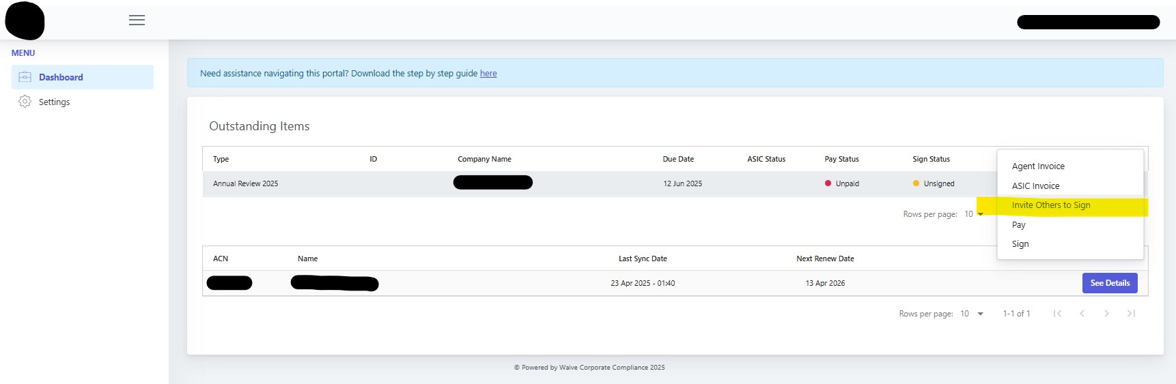Image resolution: width=1176 pixels, height=384 pixels.
Task: Jump to last page arrow icon
Action: (x=1131, y=314)
